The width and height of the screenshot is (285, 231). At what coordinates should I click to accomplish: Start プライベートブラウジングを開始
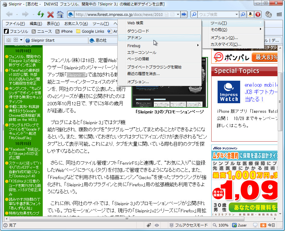(160, 67)
